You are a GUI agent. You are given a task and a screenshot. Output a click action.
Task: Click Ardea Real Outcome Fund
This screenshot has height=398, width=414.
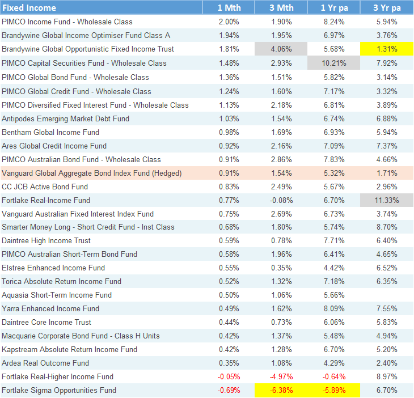tap(45, 363)
